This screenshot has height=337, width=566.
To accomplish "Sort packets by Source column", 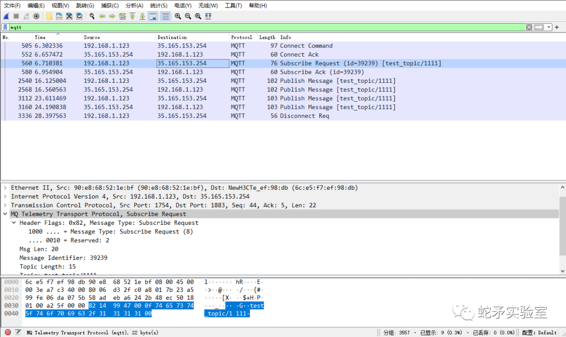I will point(119,37).
